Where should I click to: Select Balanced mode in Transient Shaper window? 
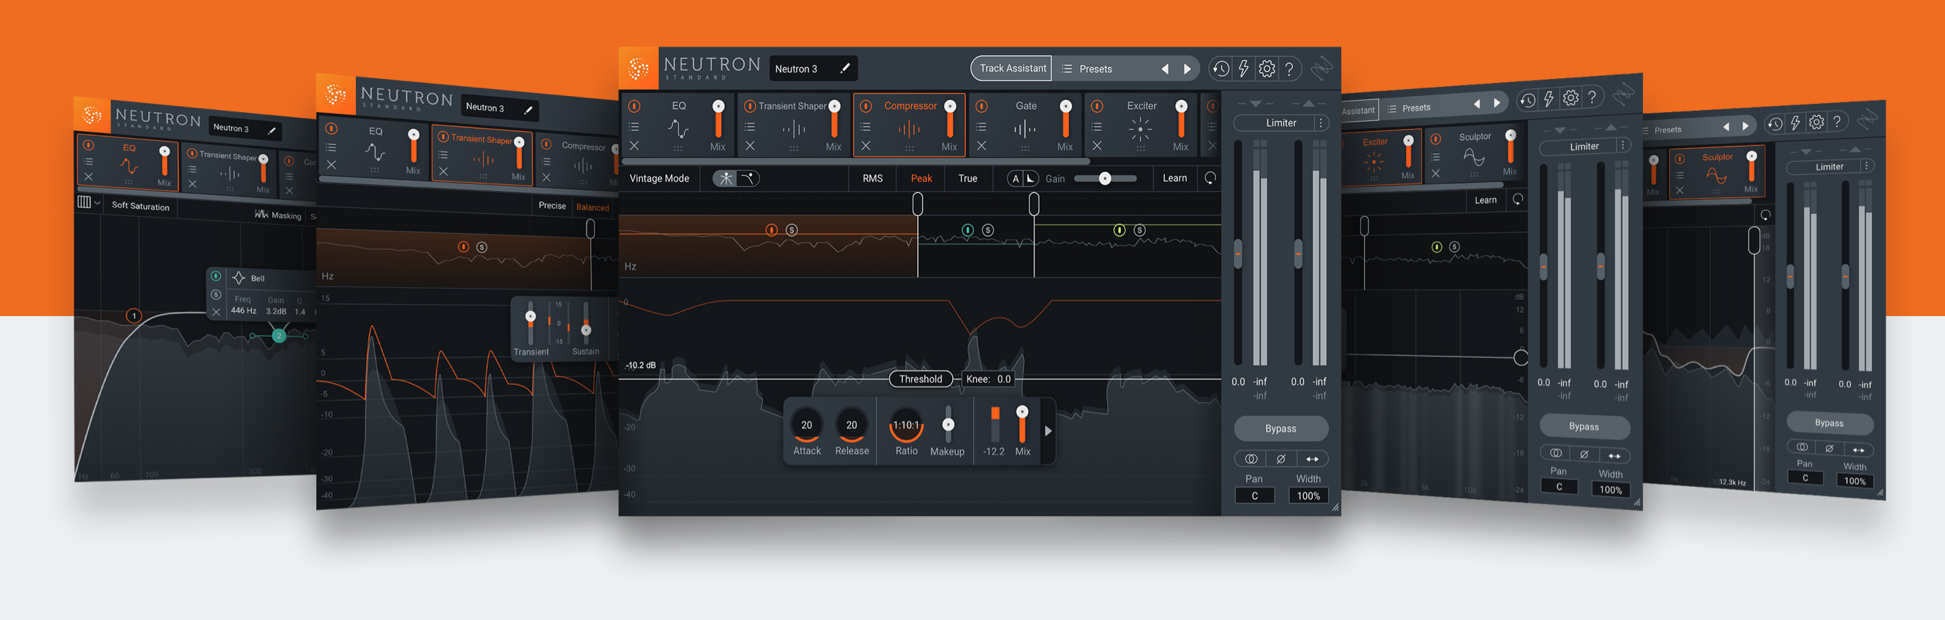coord(592,207)
